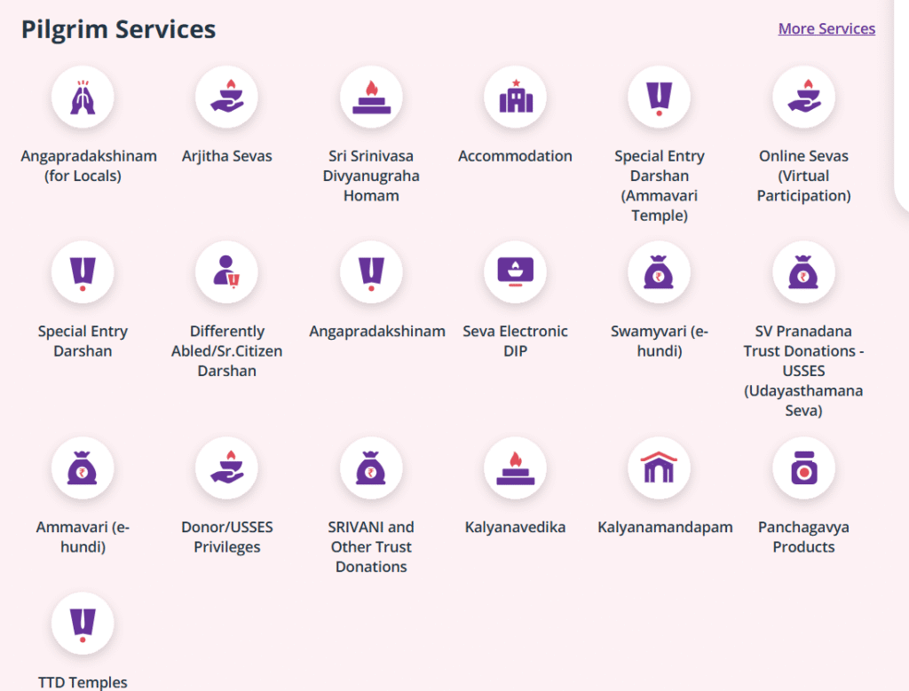Click the 'TTD Temples' text label

(x=83, y=682)
